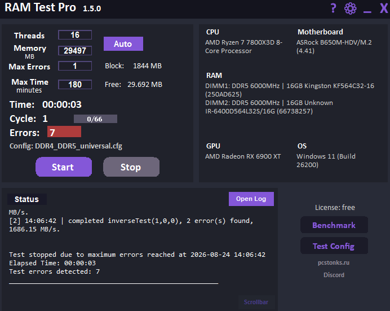Open the help question mark icon
Image resolution: width=390 pixels, height=311 pixels.
333,8
